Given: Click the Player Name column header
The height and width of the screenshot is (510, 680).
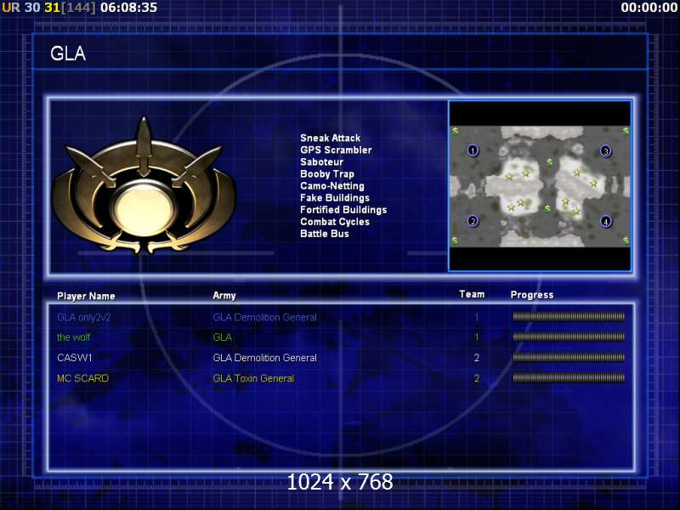Looking at the screenshot, I should coord(86,296).
